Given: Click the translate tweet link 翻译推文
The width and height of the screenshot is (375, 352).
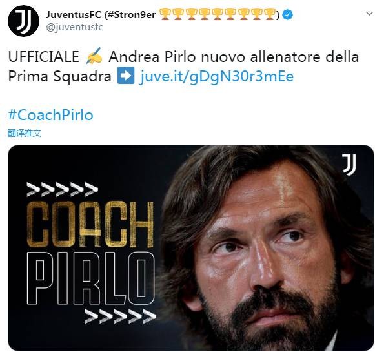Looking at the screenshot, I should 25,133.
